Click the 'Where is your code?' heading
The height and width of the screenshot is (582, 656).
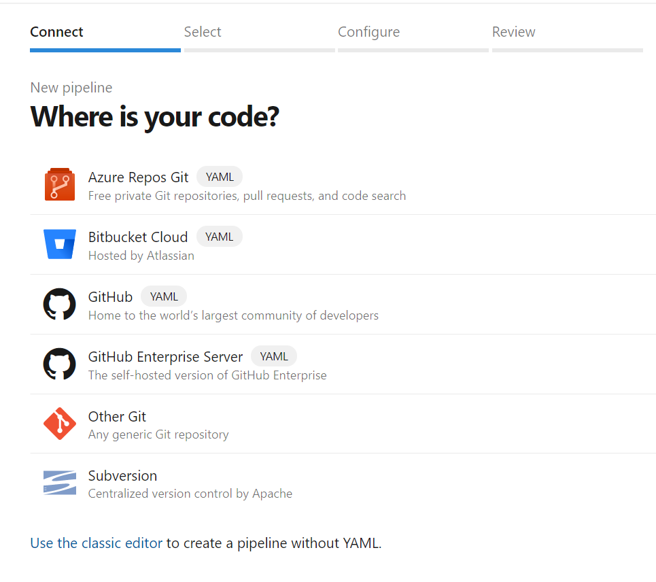coord(154,117)
